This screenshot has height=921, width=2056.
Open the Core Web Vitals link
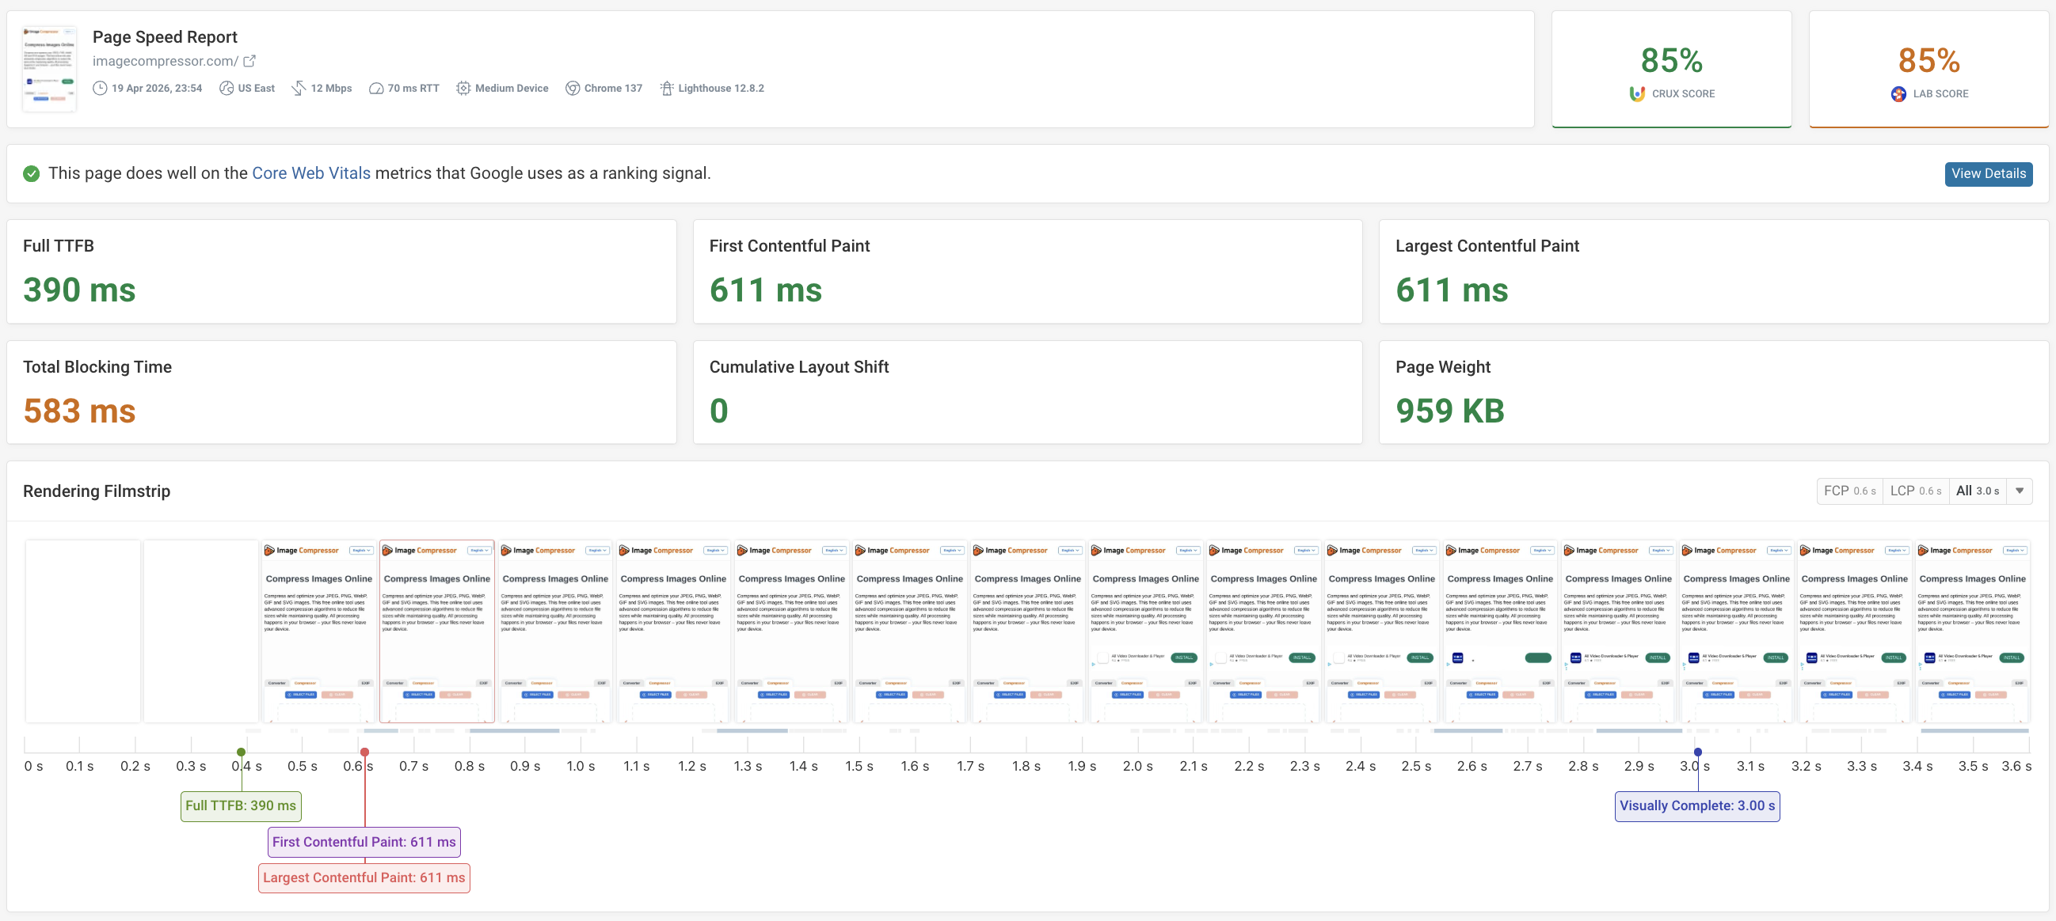tap(310, 172)
